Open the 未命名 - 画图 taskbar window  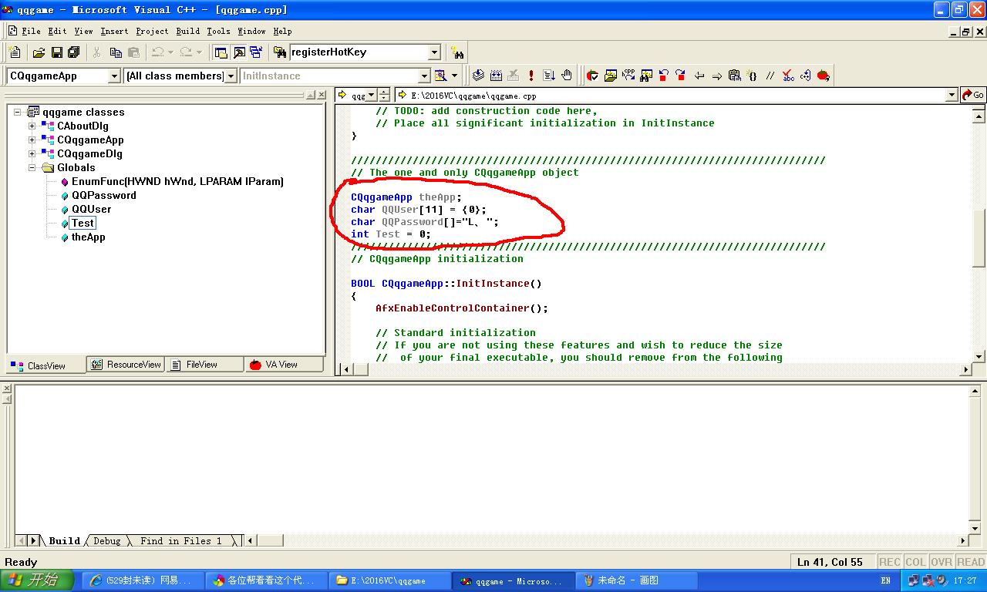(636, 580)
